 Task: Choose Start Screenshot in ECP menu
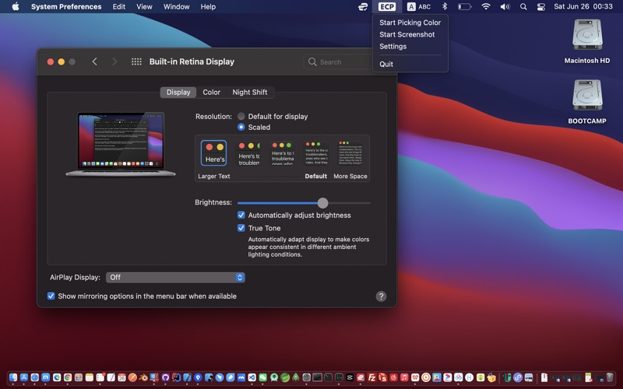pos(407,34)
